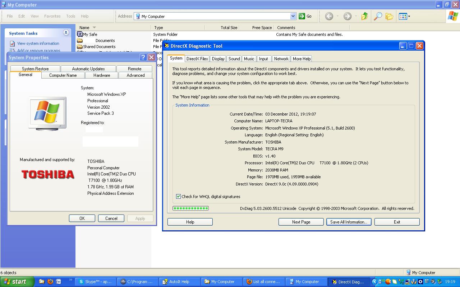460x287 pixels.
Task: Switch to the Display tab in DirectX
Action: pyautogui.click(x=218, y=59)
